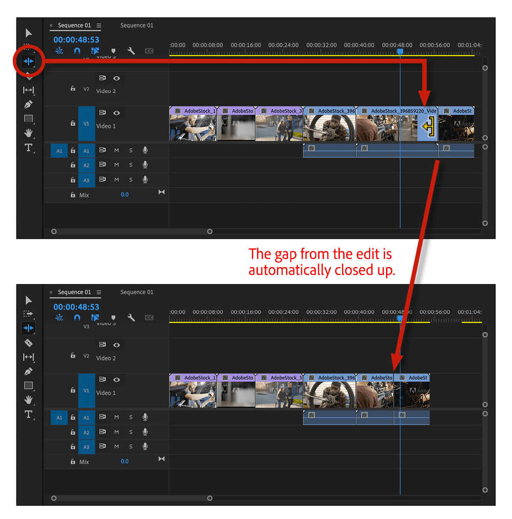This screenshot has width=512, height=519.
Task: Select the Pen tool in lower timeline panel
Action: pos(29,372)
